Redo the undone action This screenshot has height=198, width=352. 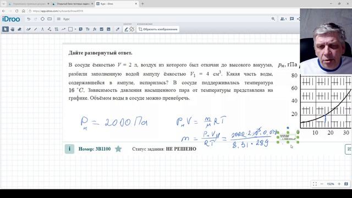pos(35,19)
